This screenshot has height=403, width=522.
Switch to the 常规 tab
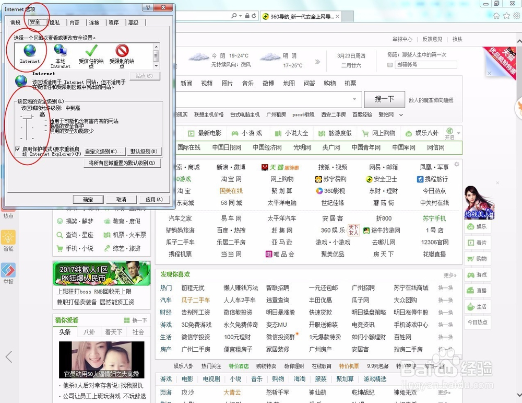(15, 22)
